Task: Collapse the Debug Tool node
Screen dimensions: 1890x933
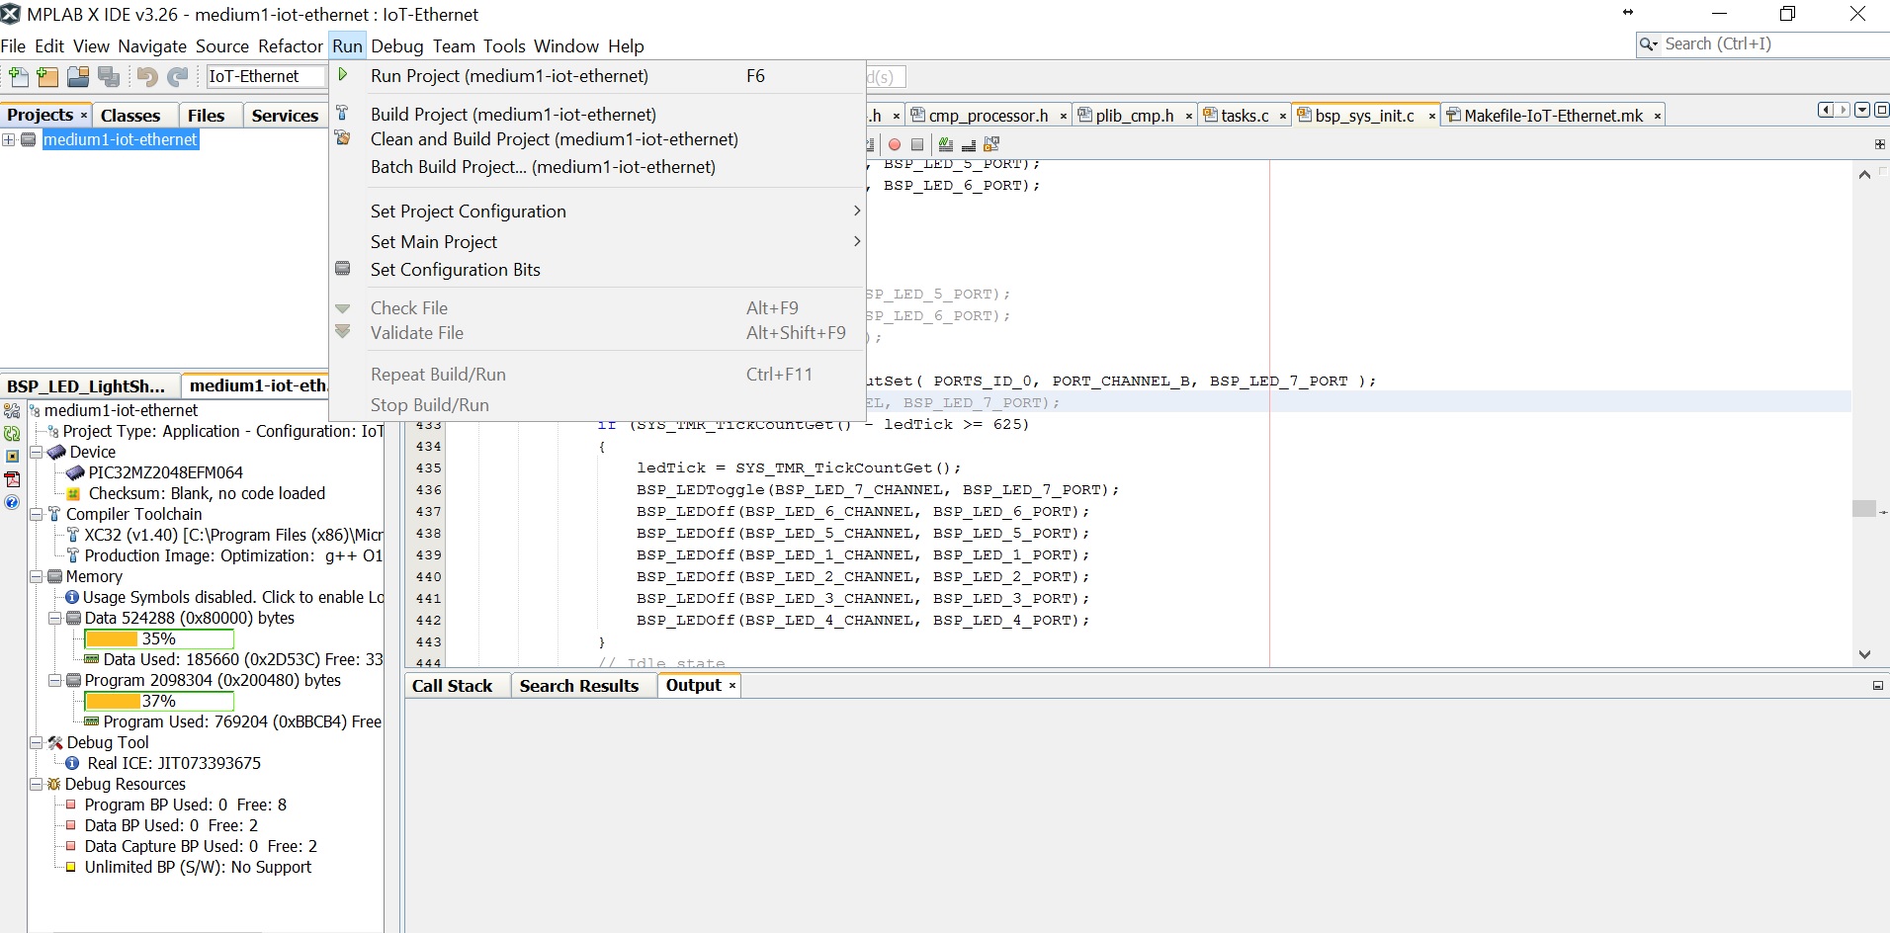Action: coord(37,743)
